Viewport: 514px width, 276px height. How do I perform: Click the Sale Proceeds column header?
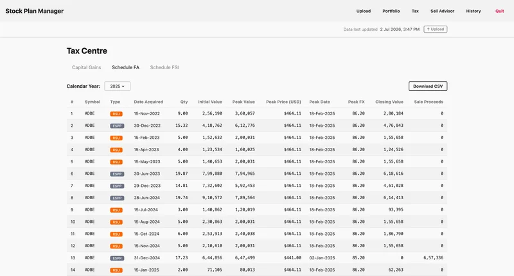coord(429,102)
